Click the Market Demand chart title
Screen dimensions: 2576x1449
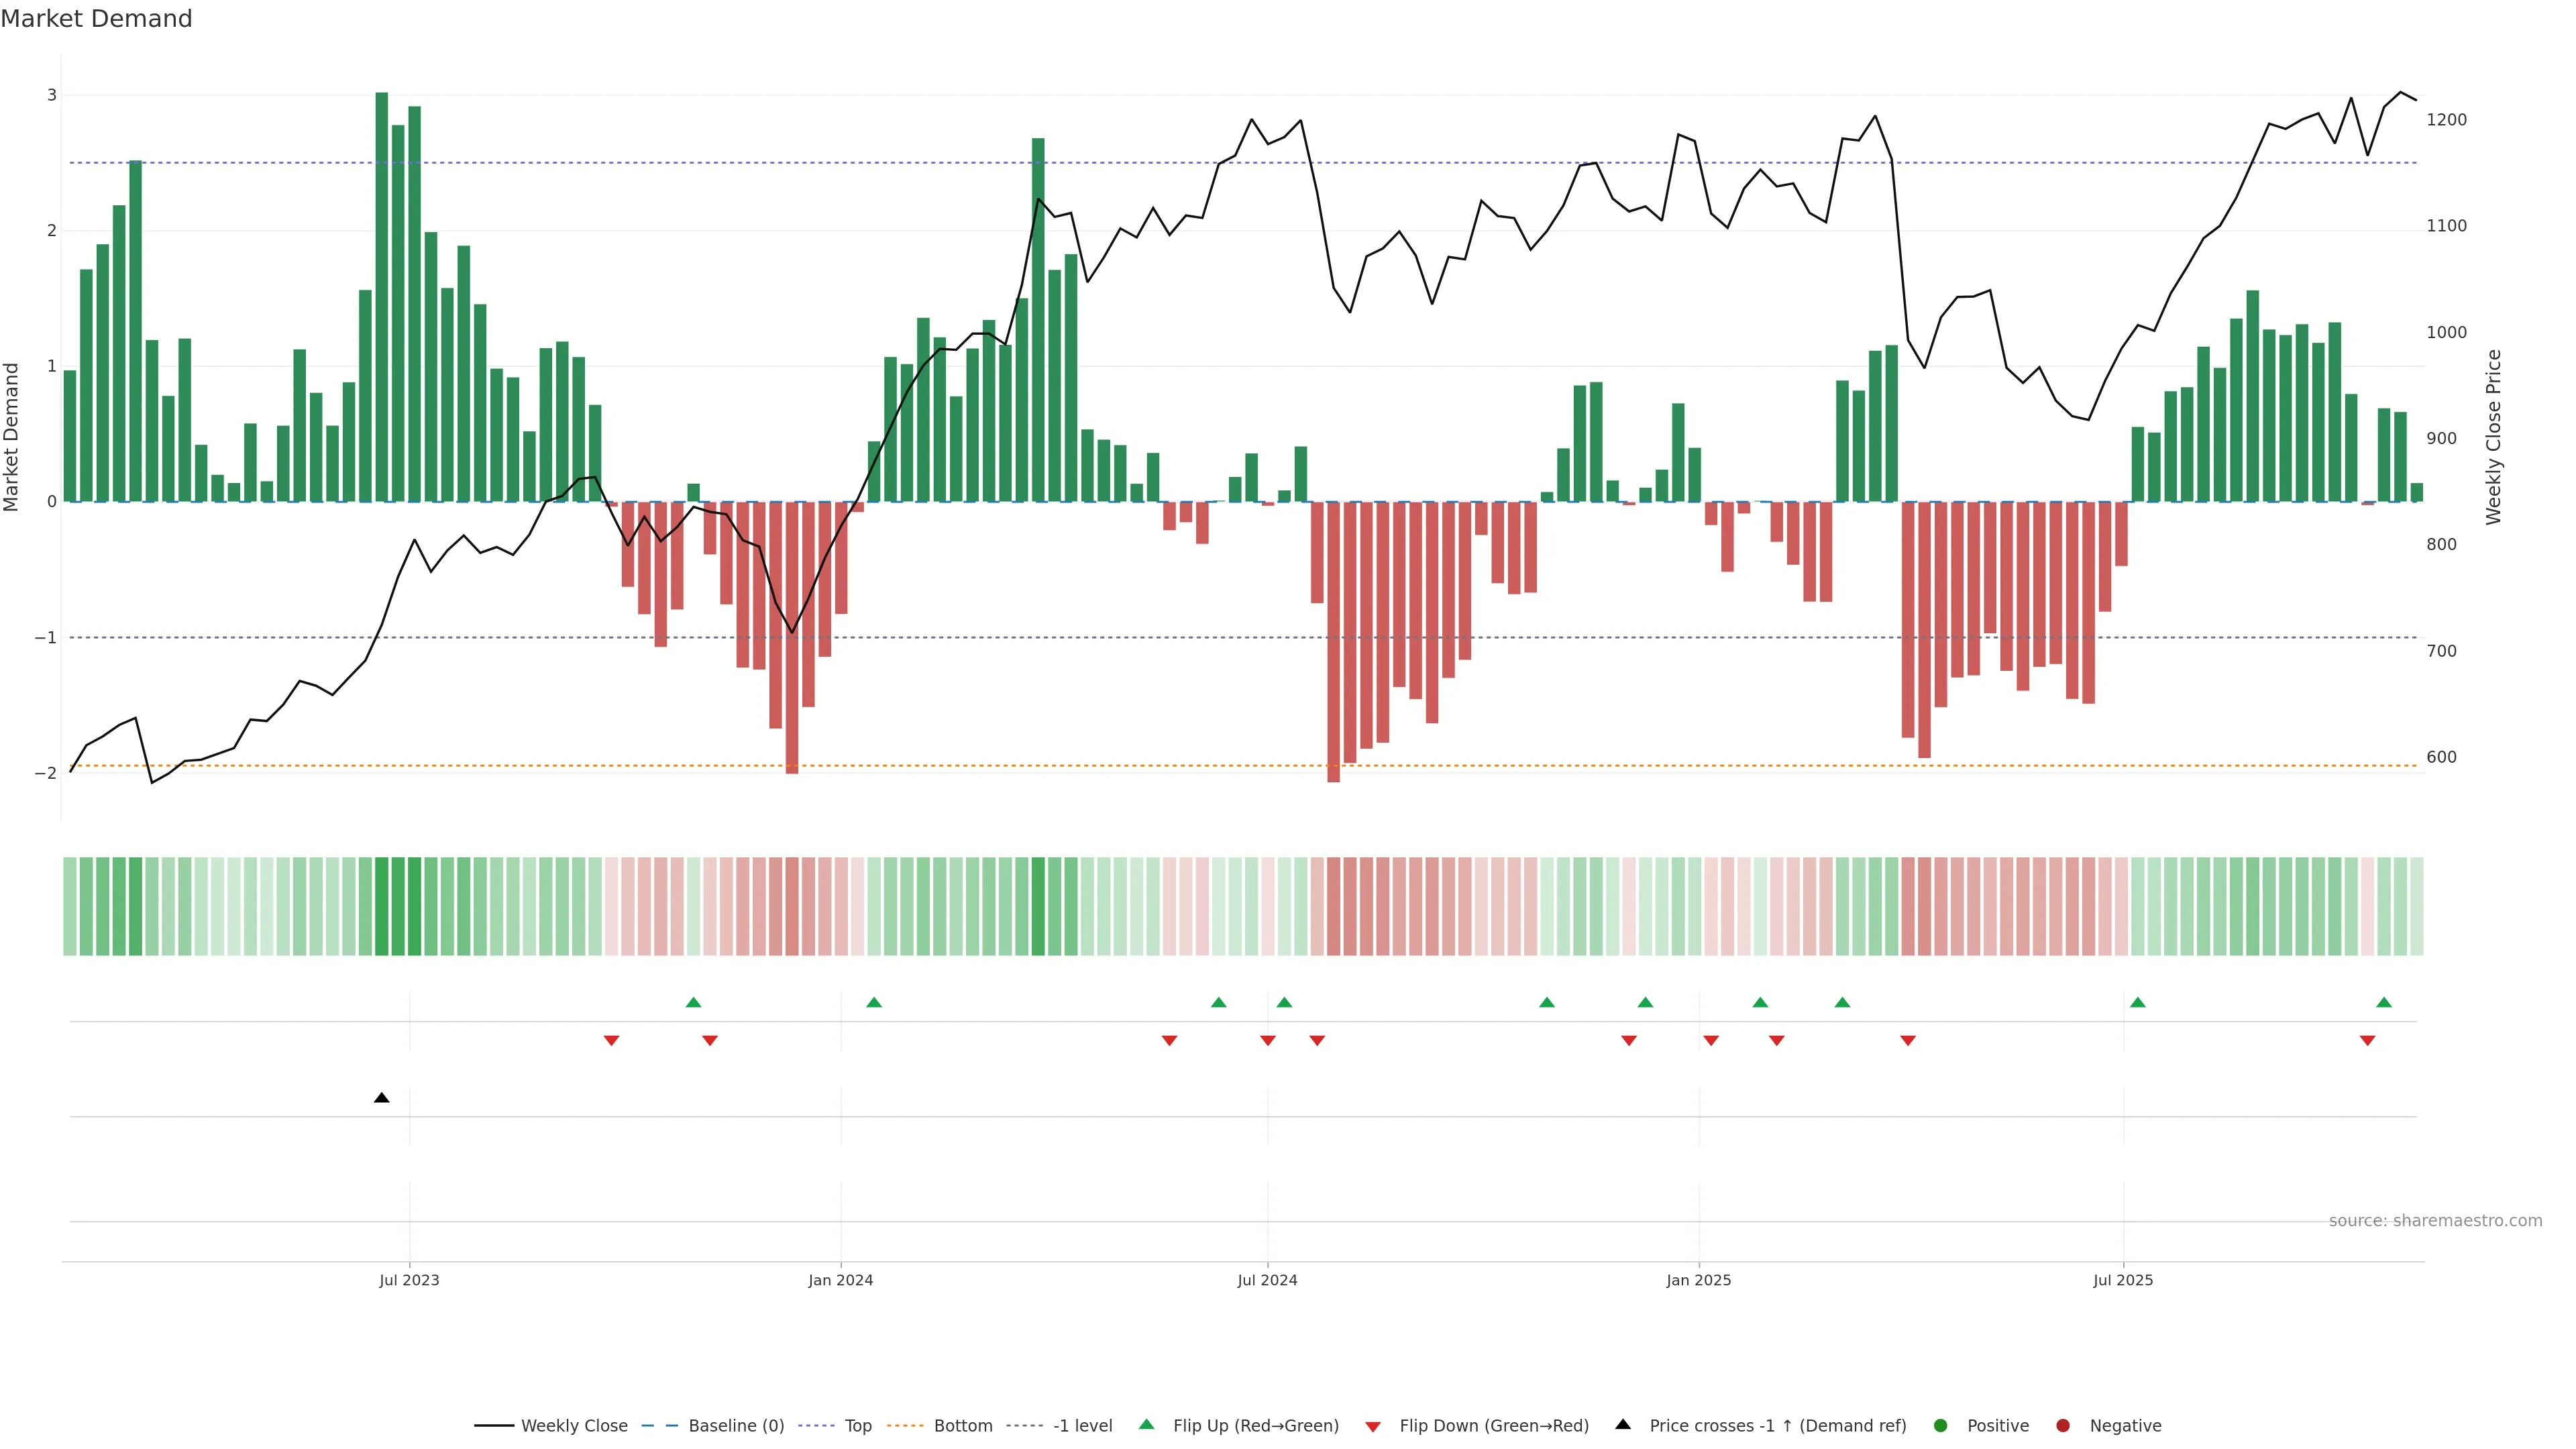[x=96, y=19]
